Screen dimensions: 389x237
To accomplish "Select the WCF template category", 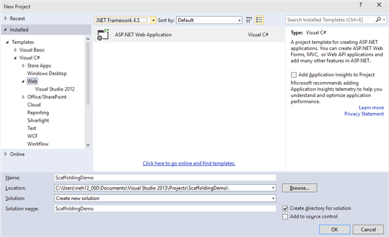I will tap(33, 136).
